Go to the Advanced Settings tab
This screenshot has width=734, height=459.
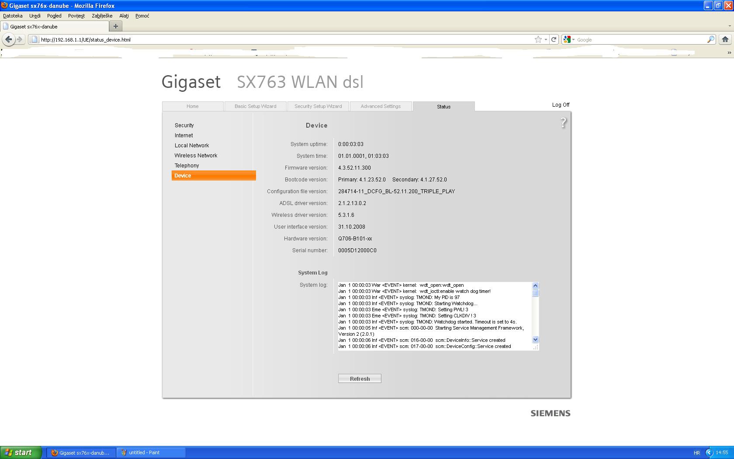coord(381,106)
